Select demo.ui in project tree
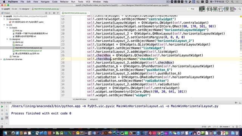242x136 pixels. (19, 45)
